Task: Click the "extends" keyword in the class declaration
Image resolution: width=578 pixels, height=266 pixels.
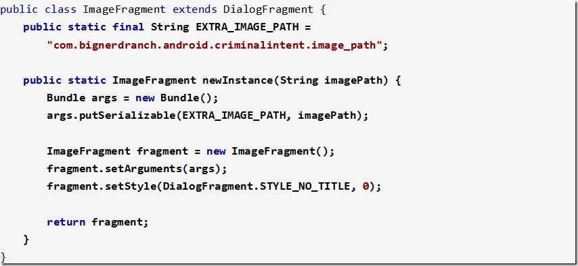Action: [195, 9]
